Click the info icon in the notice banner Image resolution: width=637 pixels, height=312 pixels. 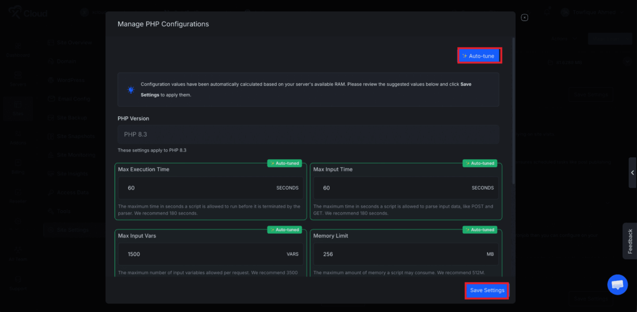(x=131, y=89)
